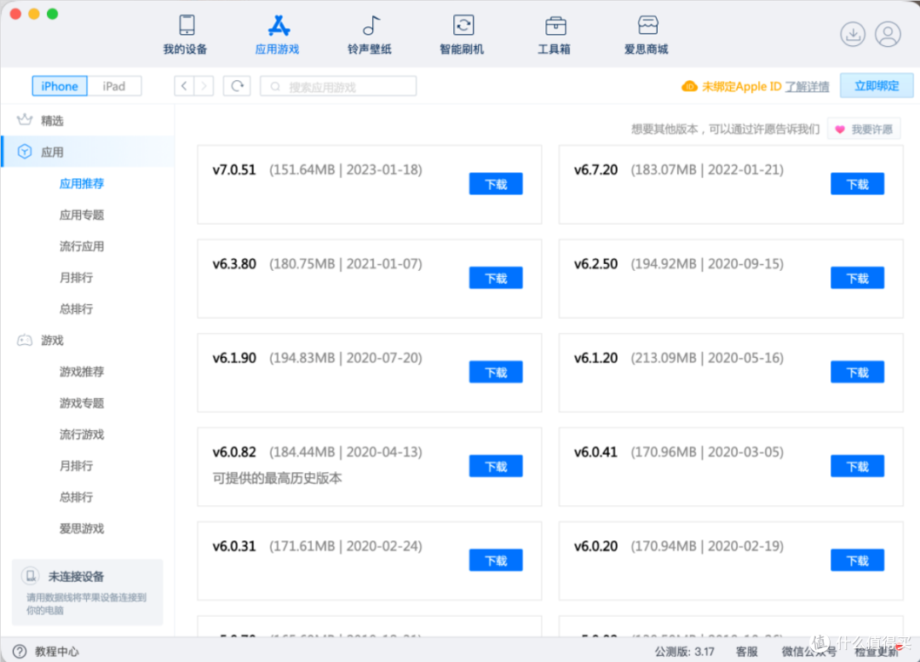Screen dimensions: 920x662
Task: Open 铃声壁纸 ringtone section
Action: (x=371, y=26)
